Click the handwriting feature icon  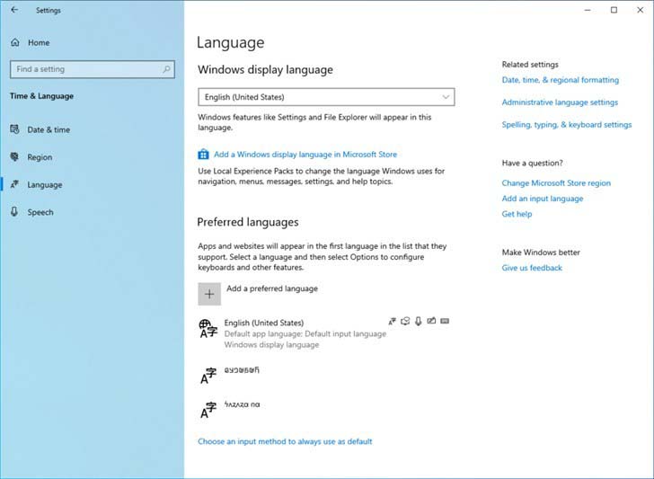point(432,321)
